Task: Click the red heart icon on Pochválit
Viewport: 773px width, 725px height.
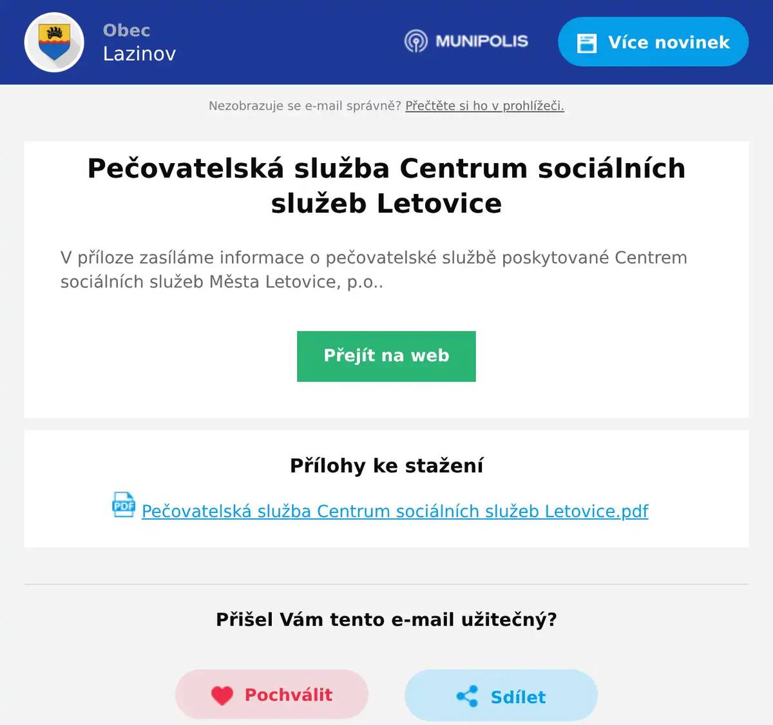Action: coord(222,695)
